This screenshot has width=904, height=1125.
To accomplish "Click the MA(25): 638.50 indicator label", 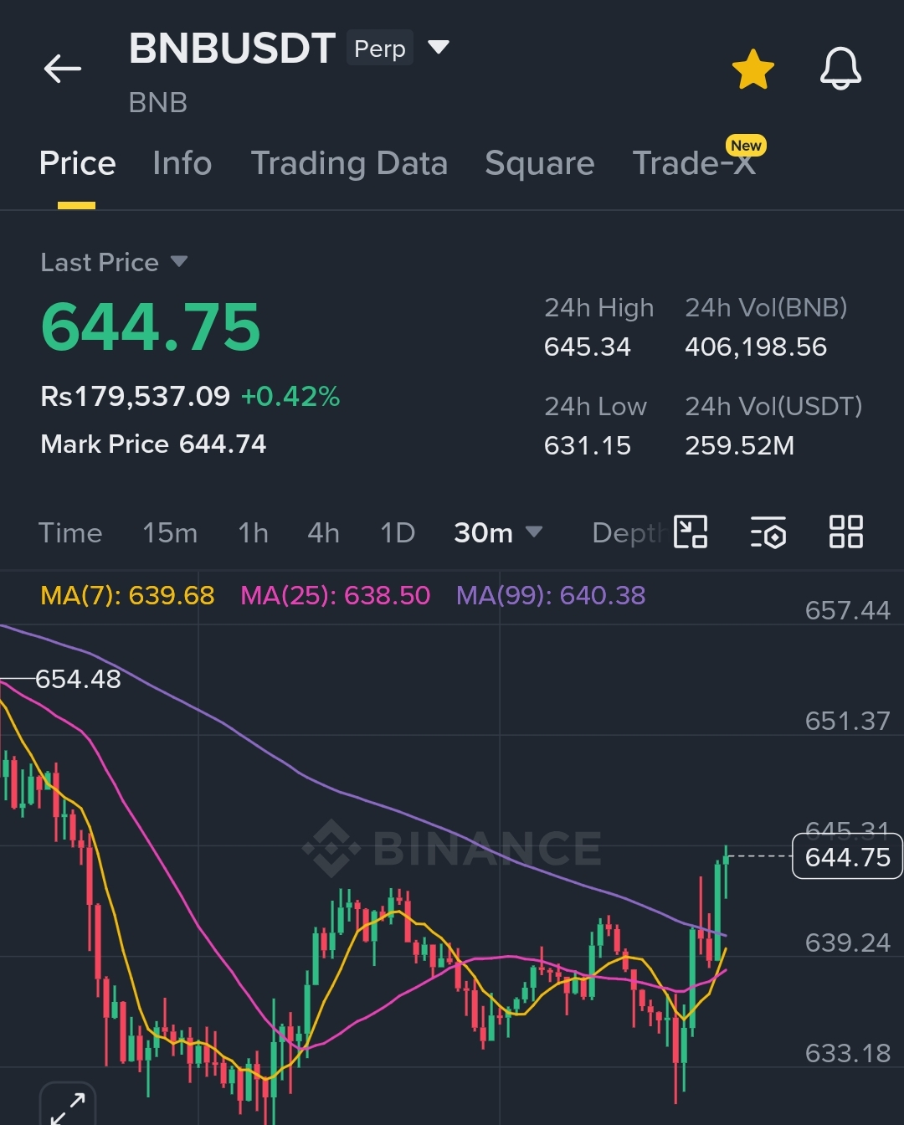I will coord(335,595).
